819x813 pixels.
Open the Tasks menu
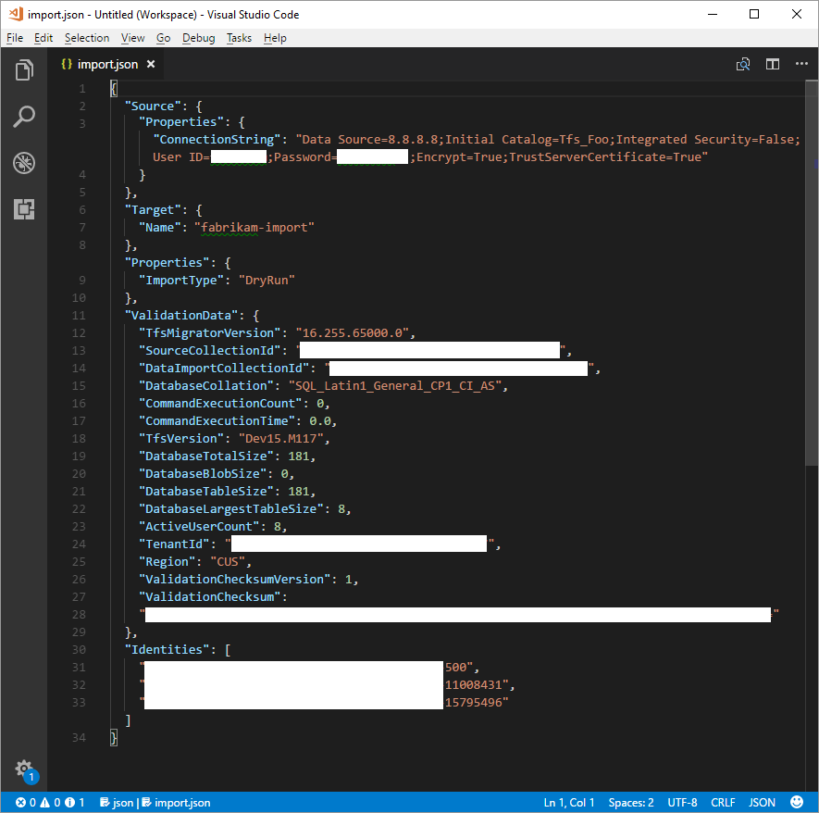click(239, 38)
